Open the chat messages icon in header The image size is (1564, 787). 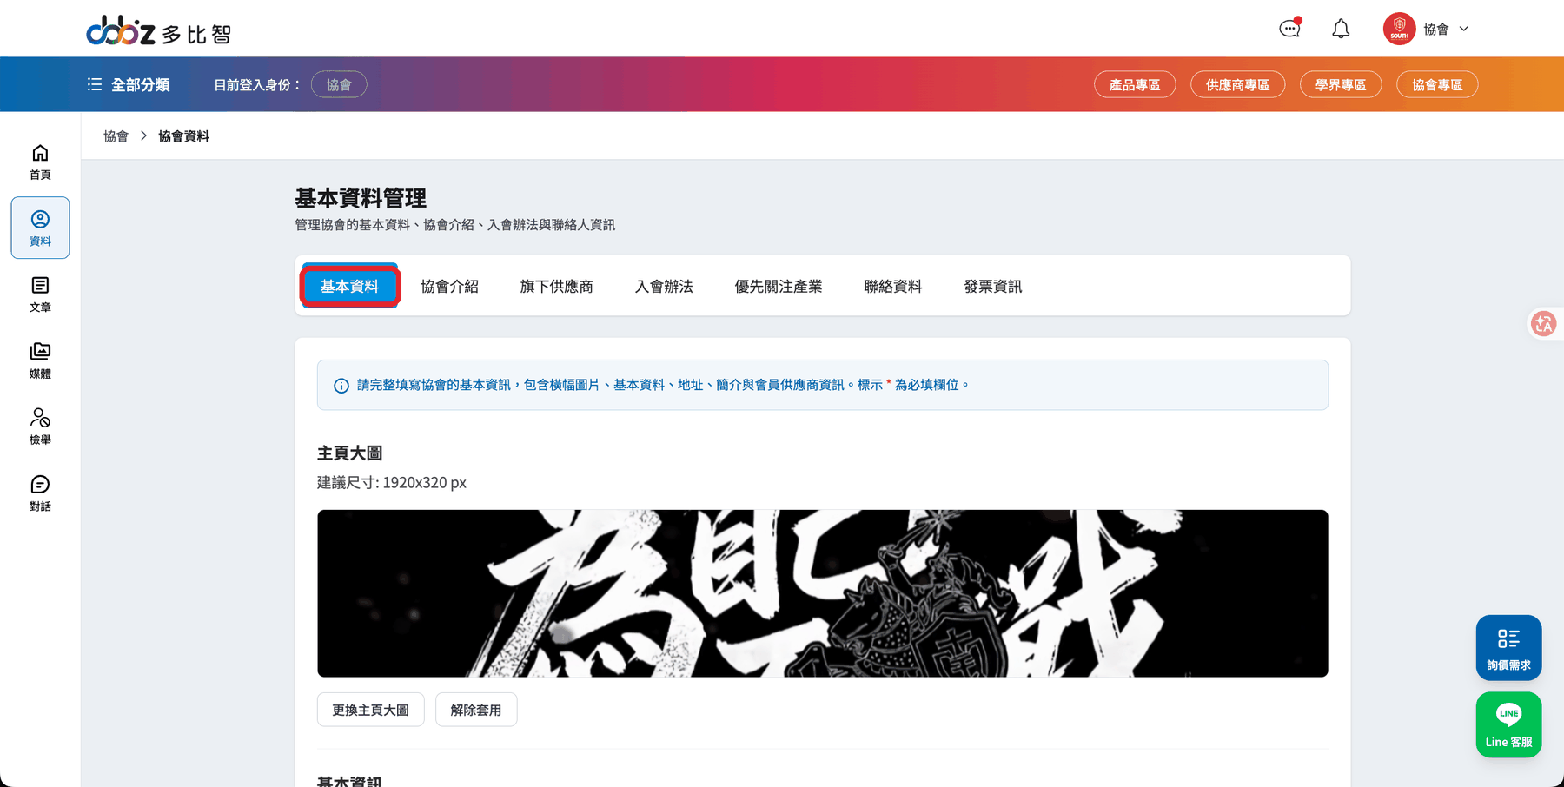(1290, 29)
